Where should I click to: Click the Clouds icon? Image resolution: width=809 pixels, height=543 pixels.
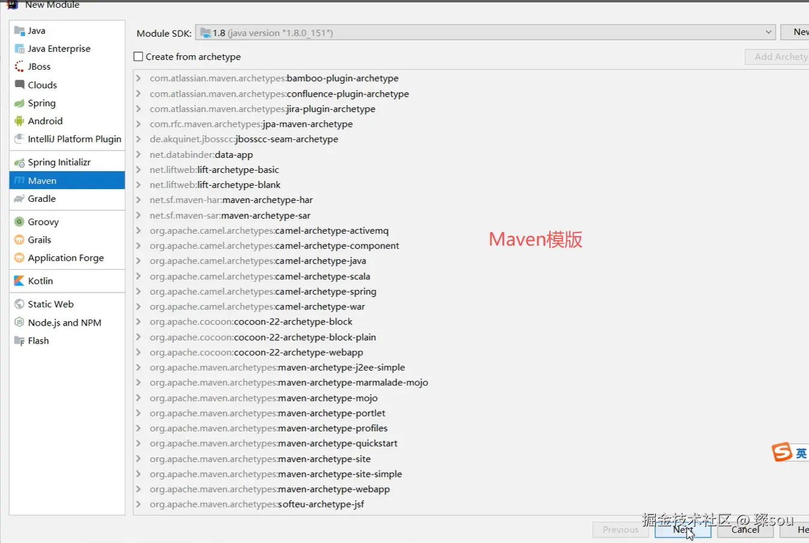point(19,85)
